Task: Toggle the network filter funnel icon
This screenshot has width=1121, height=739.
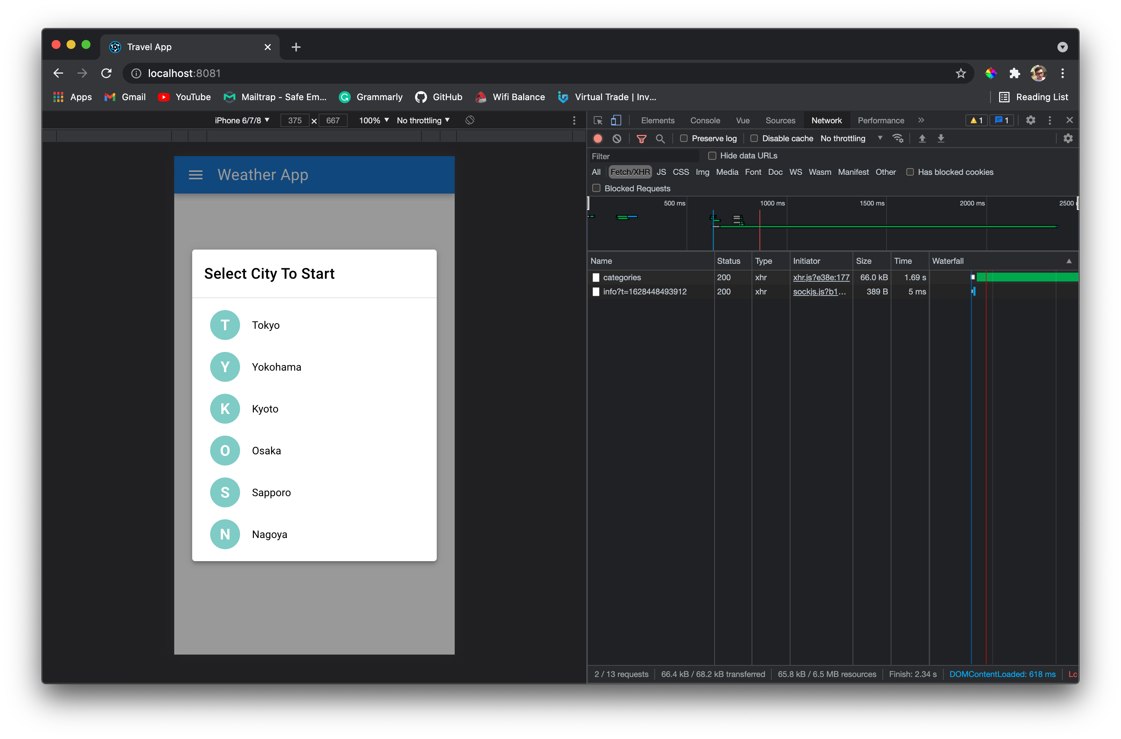Action: click(641, 139)
